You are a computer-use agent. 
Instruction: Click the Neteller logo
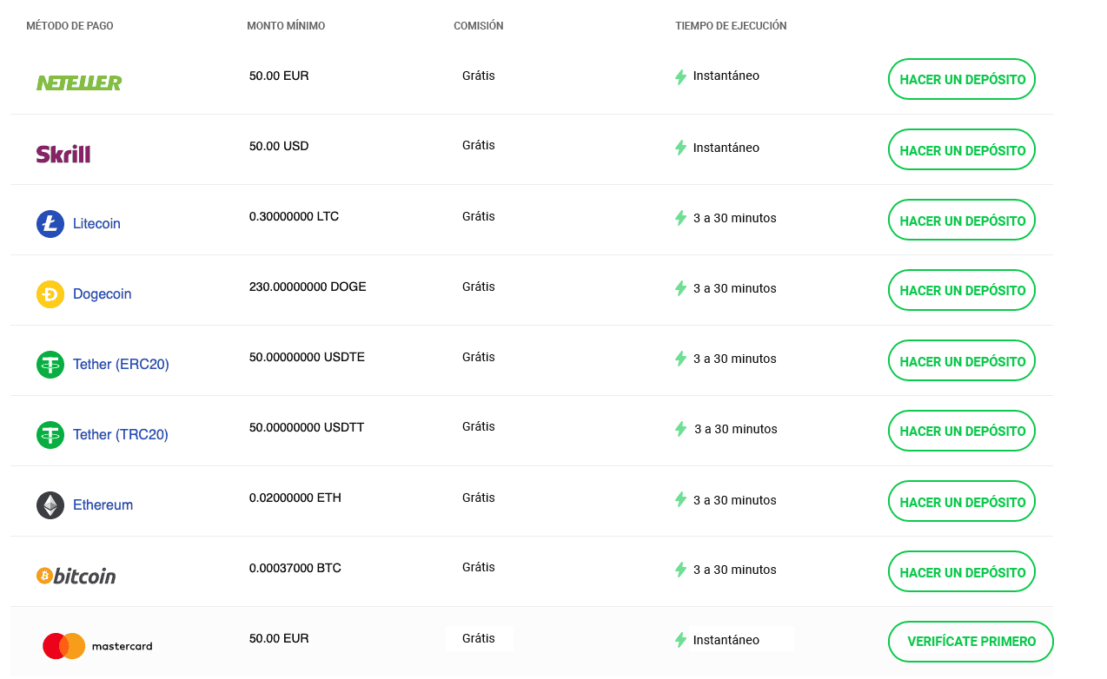tap(79, 82)
